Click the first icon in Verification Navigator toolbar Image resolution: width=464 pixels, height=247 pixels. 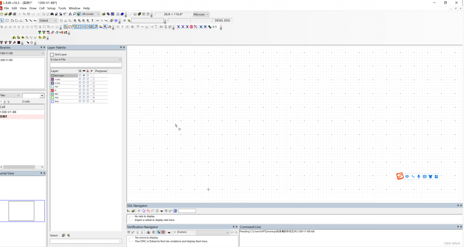pos(129,232)
